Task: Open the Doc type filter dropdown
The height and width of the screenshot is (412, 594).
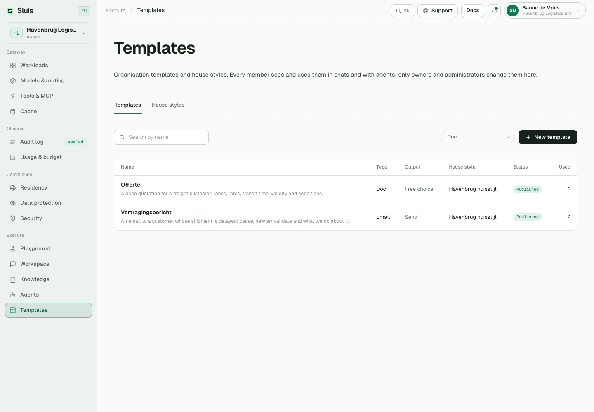Action: (478, 137)
